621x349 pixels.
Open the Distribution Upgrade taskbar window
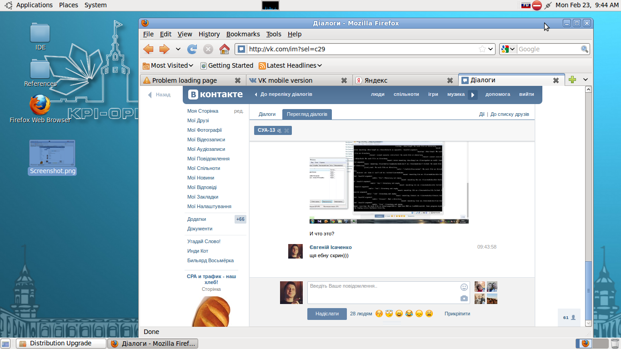(61, 344)
